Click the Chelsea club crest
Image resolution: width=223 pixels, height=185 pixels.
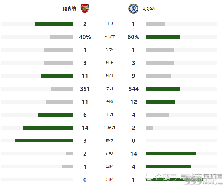tap(133, 9)
